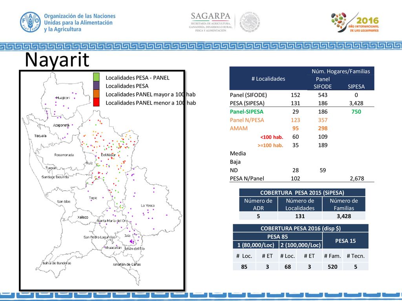Click the orange 'AMAM' row label
The height and width of the screenshot is (301, 402).
coord(239,128)
